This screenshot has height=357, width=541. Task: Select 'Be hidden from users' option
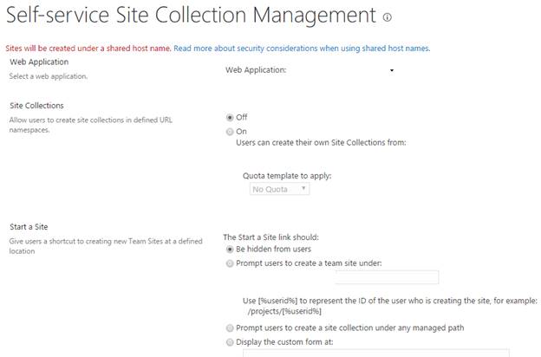pyautogui.click(x=230, y=250)
